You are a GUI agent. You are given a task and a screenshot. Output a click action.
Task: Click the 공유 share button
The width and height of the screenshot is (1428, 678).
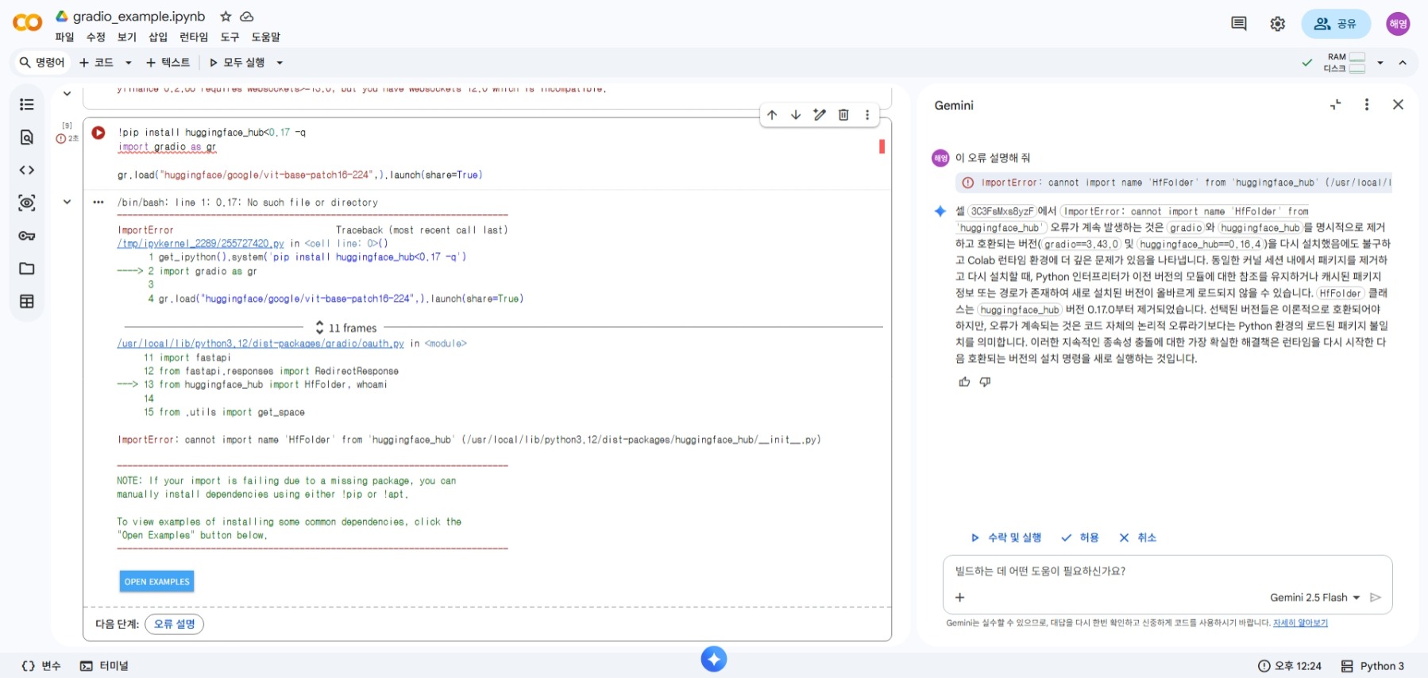pos(1336,24)
